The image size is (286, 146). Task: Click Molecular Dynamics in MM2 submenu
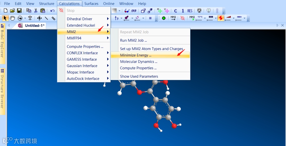pyautogui.click(x=150, y=62)
